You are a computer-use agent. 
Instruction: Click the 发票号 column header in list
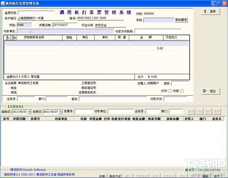tap(35, 119)
